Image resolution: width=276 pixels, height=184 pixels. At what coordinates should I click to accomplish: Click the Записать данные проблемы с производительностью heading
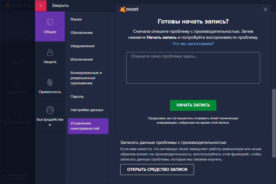(173, 143)
